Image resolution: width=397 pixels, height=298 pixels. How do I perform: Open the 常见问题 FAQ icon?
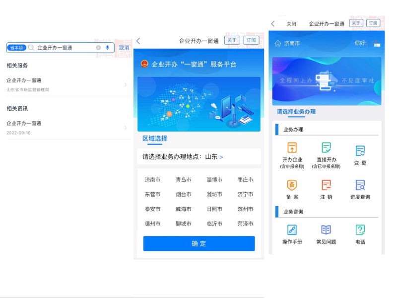326,230
